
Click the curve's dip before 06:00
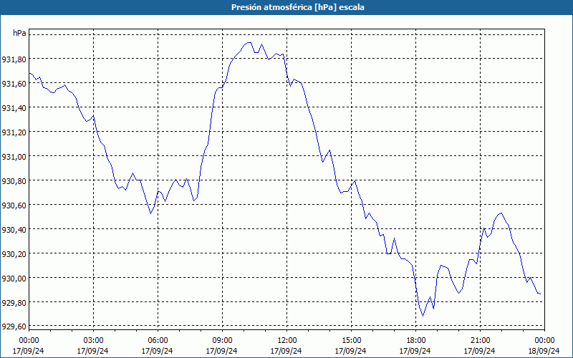[150, 213]
